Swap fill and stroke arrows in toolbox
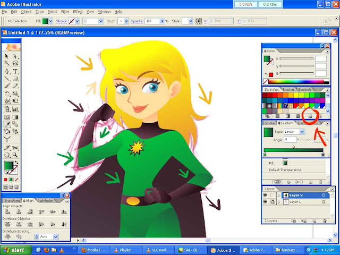 16,162
